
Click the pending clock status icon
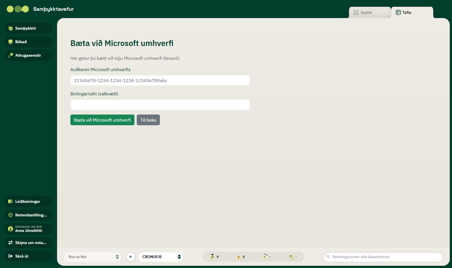265,256
